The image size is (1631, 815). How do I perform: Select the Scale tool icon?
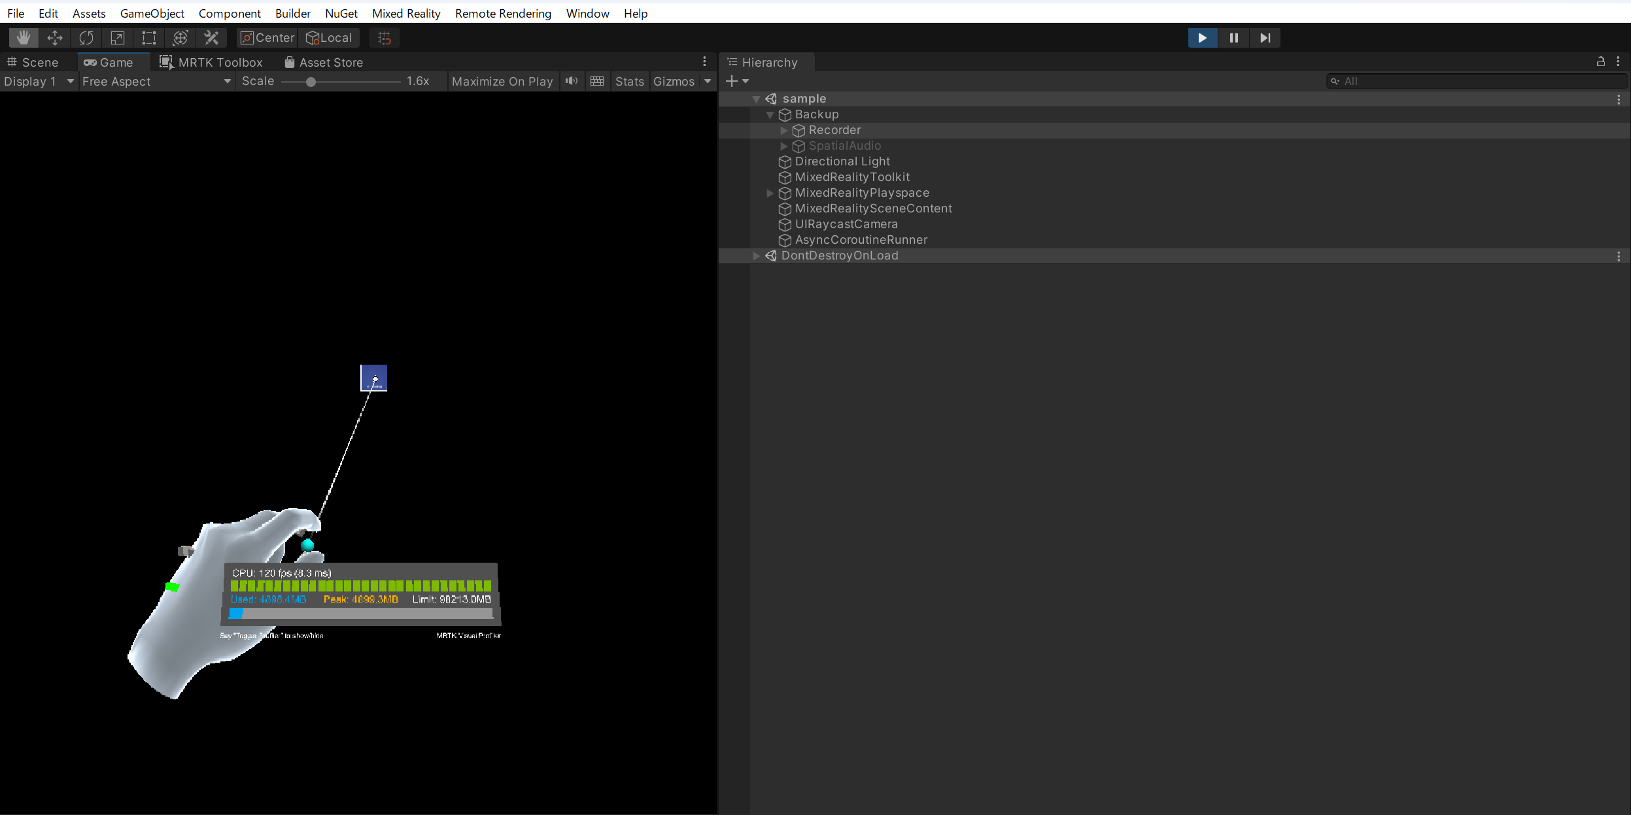(x=118, y=38)
